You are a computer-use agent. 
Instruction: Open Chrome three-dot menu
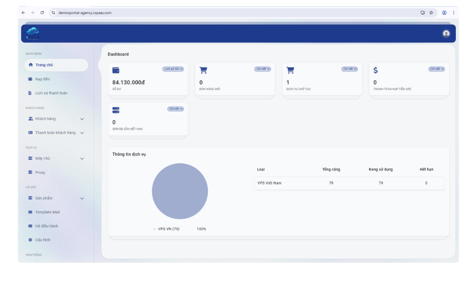454,13
